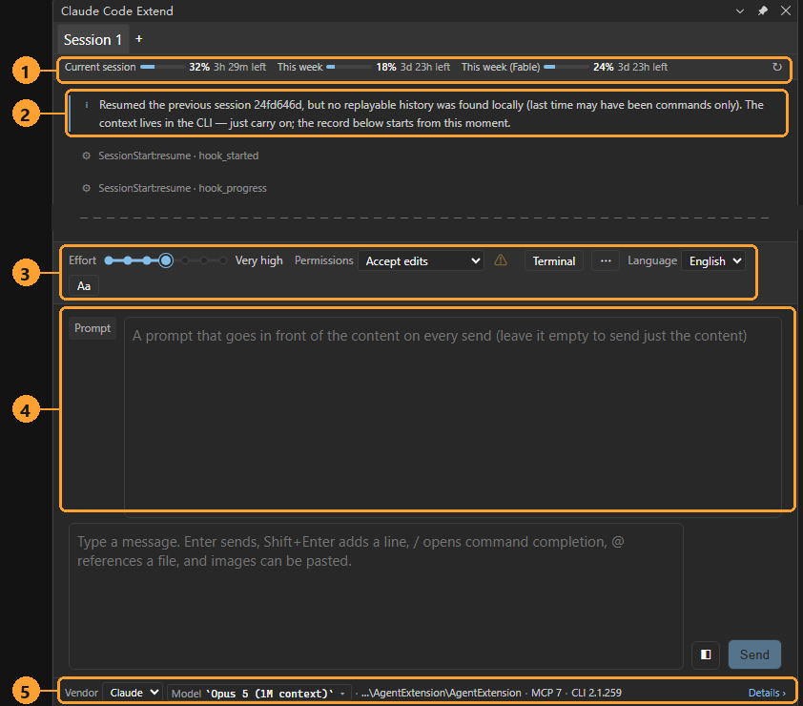Click the 18% This week value

click(x=386, y=67)
